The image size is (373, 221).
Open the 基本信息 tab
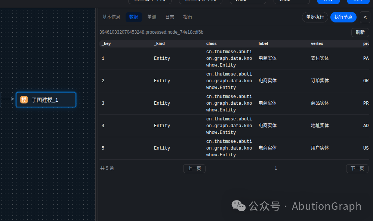click(111, 17)
